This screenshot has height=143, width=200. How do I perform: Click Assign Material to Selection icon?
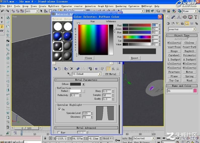[x=66, y=69]
